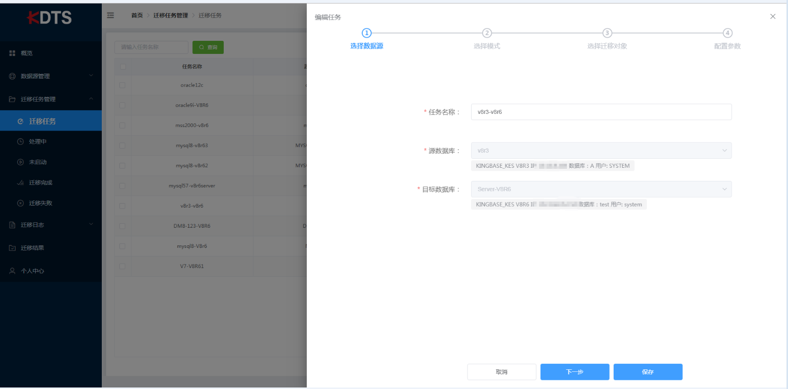Close the 编辑任务 dialog with X
This screenshot has width=788, height=389.
[x=773, y=17]
